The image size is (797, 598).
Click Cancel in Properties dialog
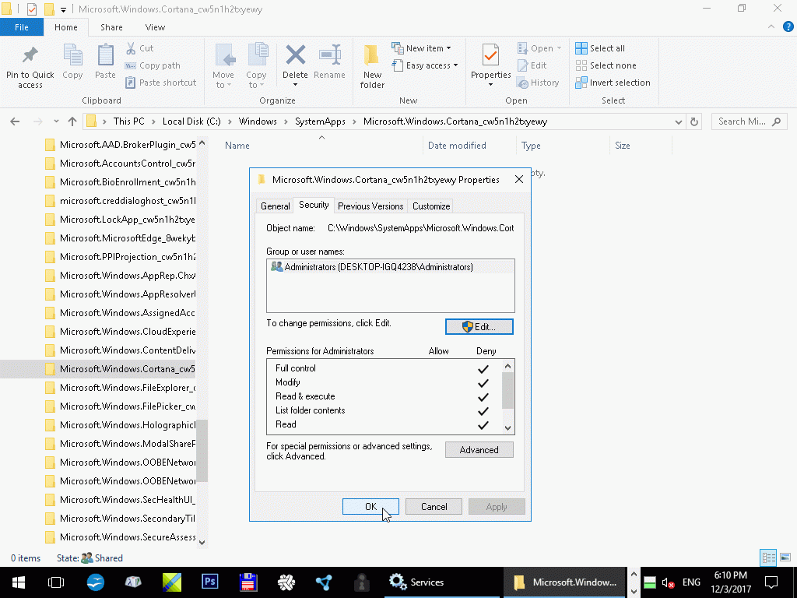(x=434, y=507)
